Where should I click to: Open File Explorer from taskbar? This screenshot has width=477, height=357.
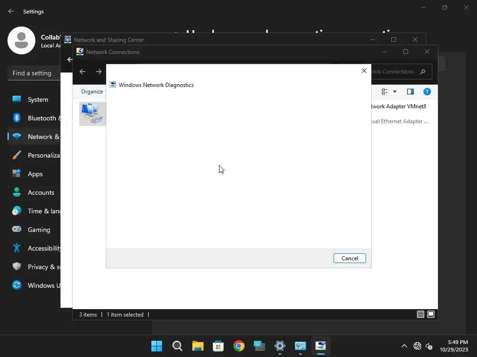(x=198, y=346)
